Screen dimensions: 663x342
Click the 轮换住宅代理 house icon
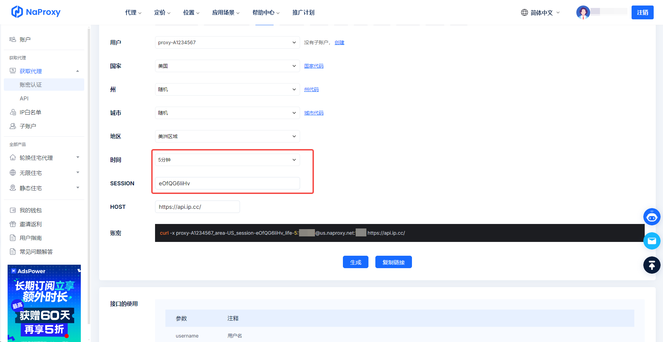(13, 157)
